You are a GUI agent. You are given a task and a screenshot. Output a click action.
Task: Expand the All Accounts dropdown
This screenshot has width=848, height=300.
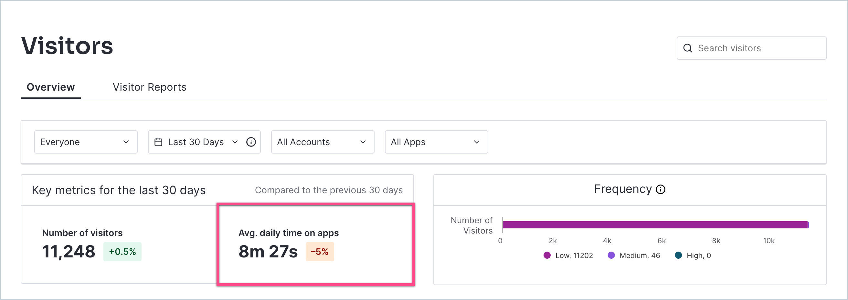pyautogui.click(x=322, y=142)
